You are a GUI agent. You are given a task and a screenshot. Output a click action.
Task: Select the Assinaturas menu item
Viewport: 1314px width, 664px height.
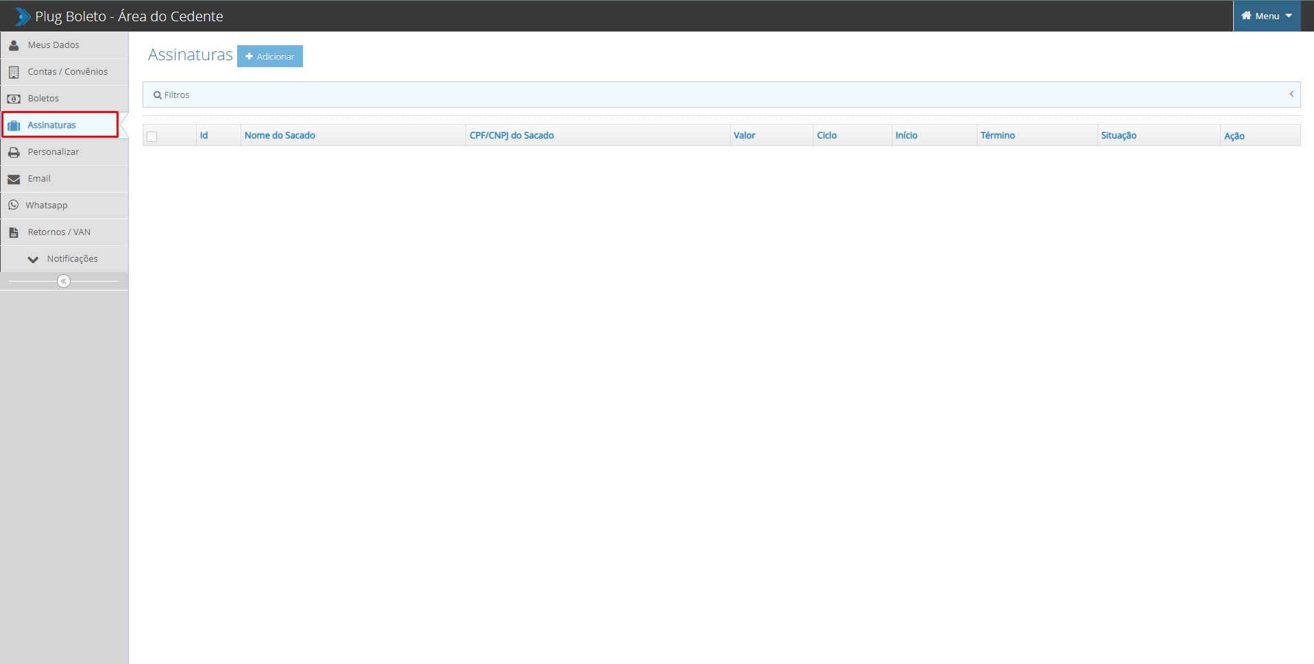coord(60,125)
